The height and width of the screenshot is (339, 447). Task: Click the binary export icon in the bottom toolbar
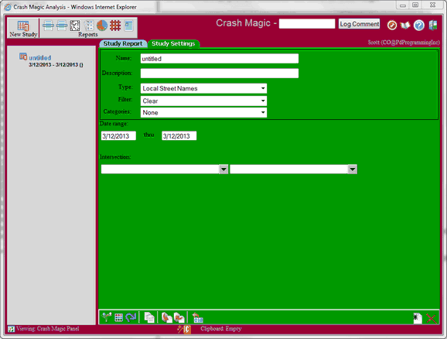(197, 317)
